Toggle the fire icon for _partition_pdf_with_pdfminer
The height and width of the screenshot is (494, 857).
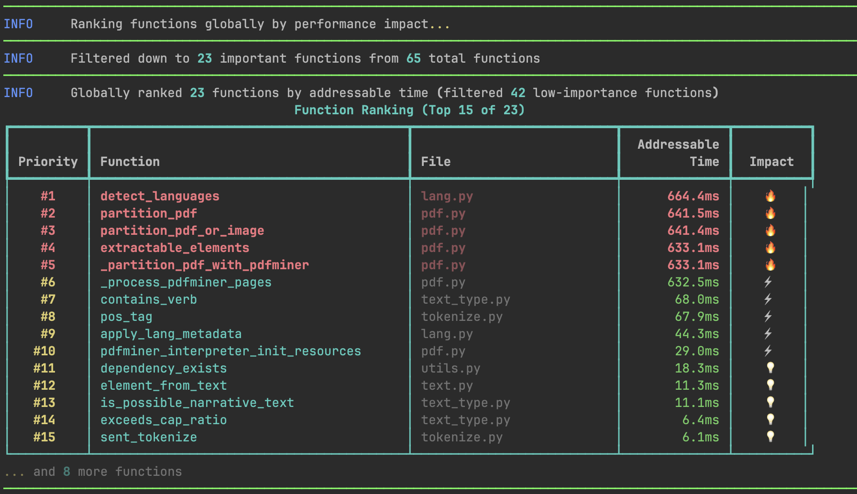771,265
